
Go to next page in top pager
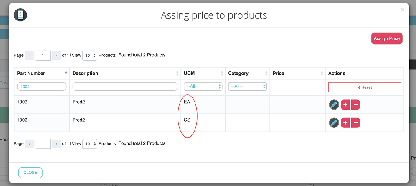56,55
